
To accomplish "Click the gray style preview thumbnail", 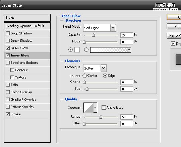I will (178, 59).
